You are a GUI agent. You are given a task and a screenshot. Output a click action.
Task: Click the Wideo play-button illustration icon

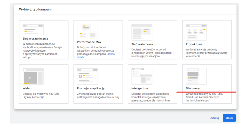click(33, 76)
